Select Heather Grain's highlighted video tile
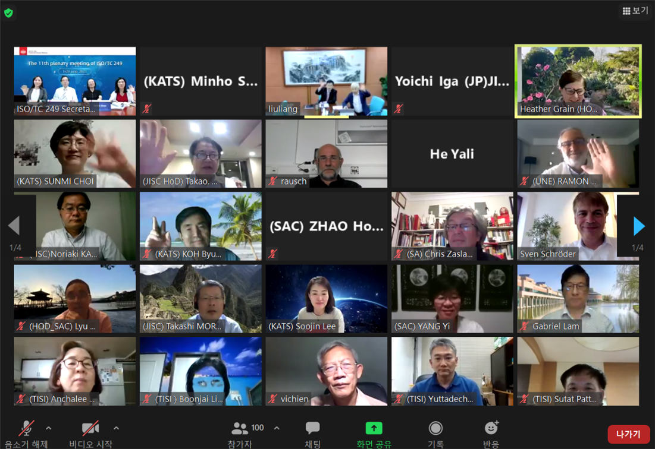Viewport: 655px width, 449px height. point(578,81)
